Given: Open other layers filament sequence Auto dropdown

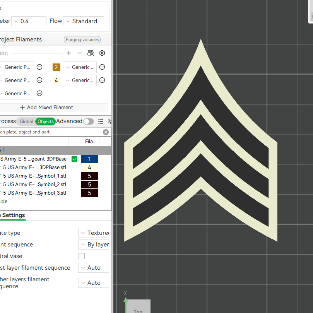Looking at the screenshot, I should [94, 283].
